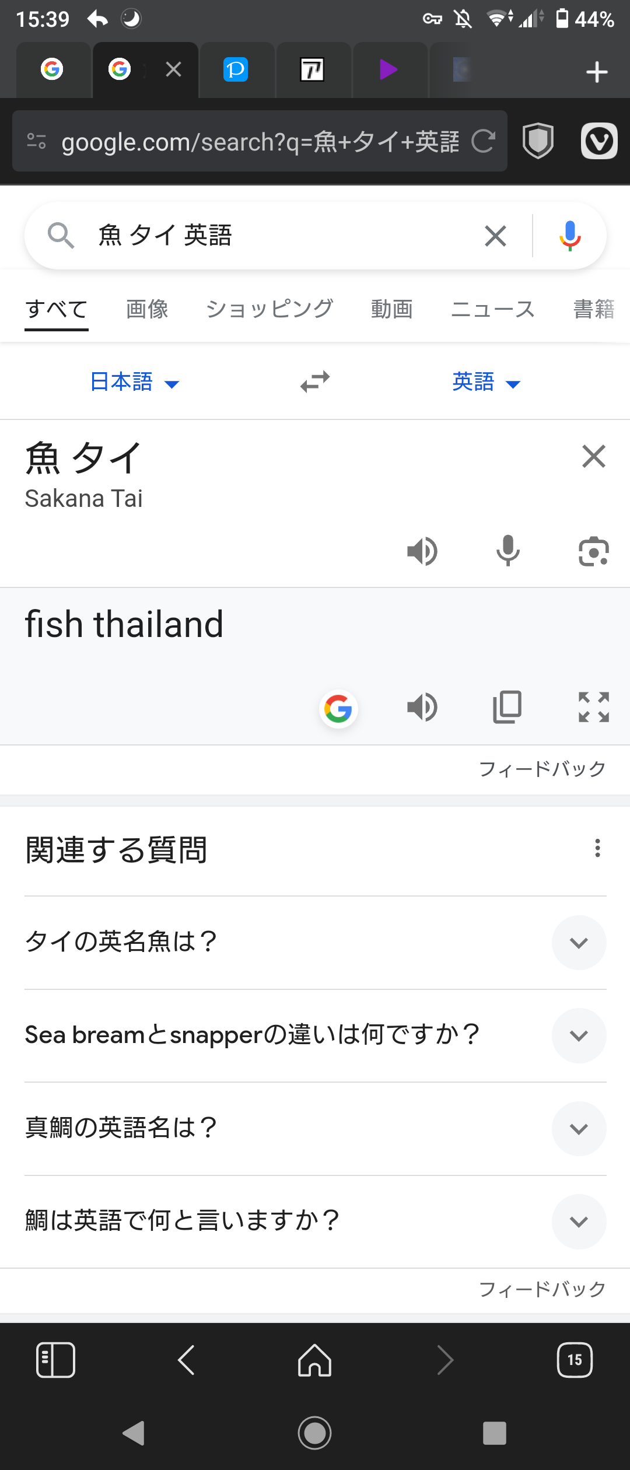Expand the translation to fullscreen
This screenshot has width=630, height=1470.
594,708
